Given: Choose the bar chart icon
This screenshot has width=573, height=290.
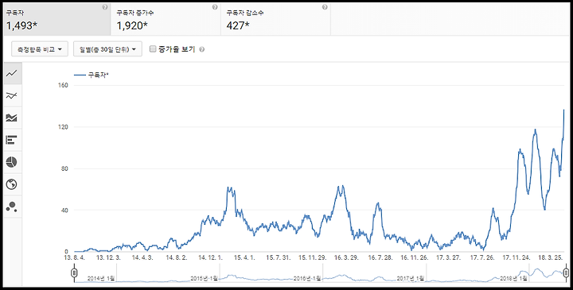Looking at the screenshot, I should (12, 140).
